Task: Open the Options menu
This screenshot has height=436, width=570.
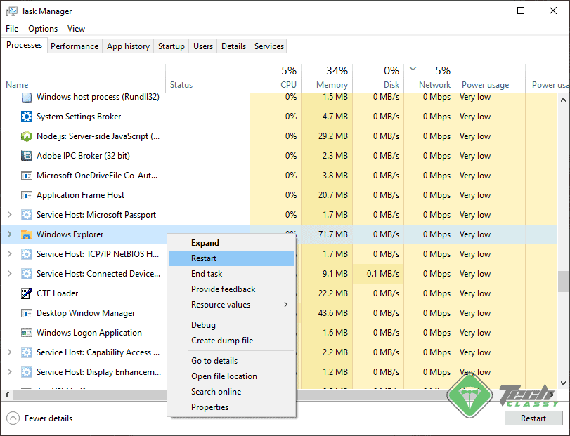Action: (43, 29)
